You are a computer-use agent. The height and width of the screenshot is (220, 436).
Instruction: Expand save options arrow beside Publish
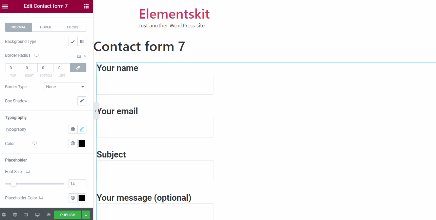tap(86, 215)
